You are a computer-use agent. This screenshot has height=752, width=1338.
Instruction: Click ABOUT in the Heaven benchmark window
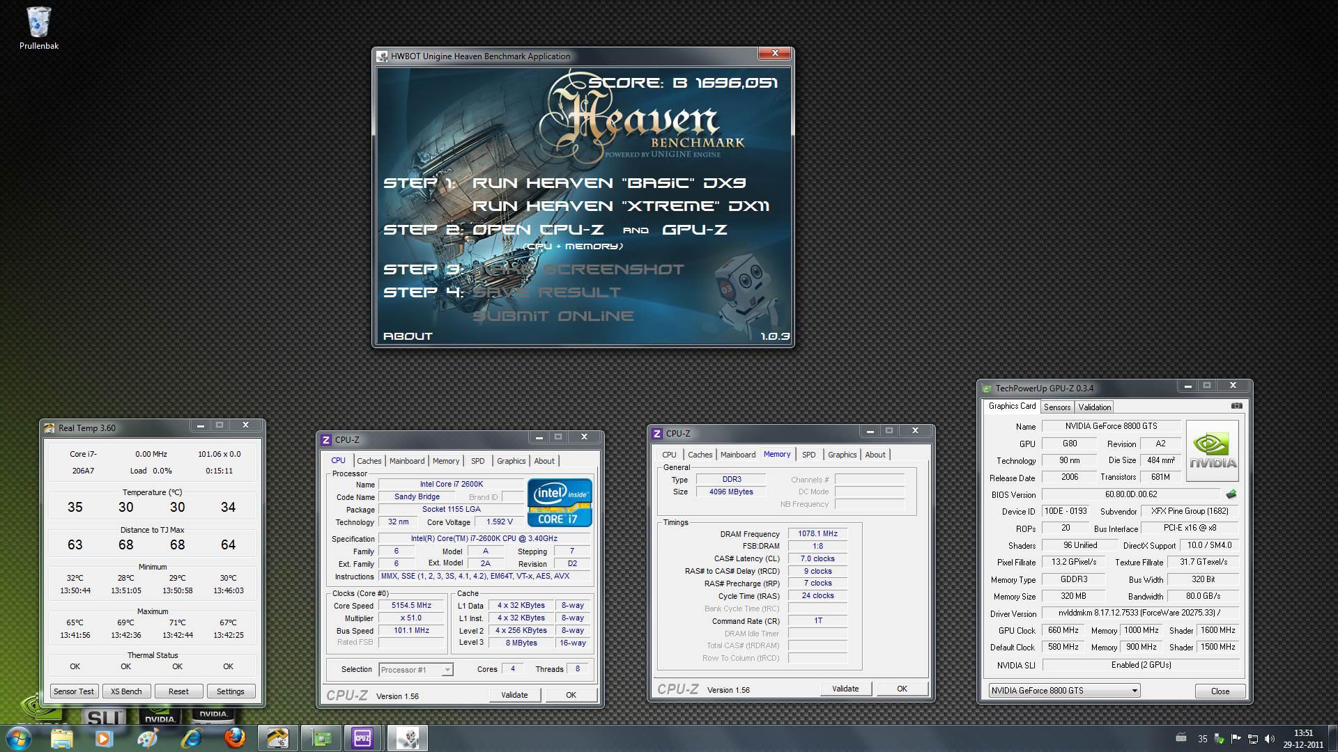click(x=408, y=336)
